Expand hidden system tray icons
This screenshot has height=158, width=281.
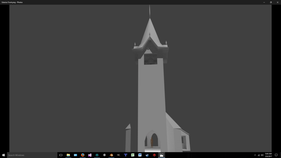tap(255, 155)
